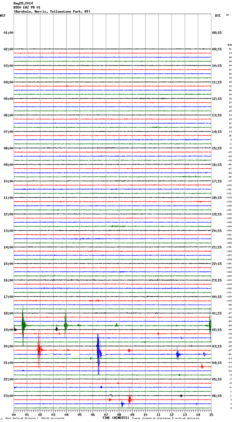Click the 05:15 UTC time label
This screenshot has width=233, height=422.
pos(217,379)
